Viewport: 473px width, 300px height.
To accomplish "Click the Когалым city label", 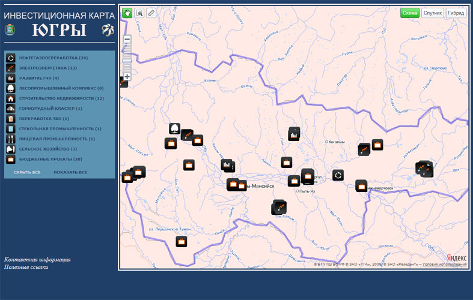I will point(337,142).
